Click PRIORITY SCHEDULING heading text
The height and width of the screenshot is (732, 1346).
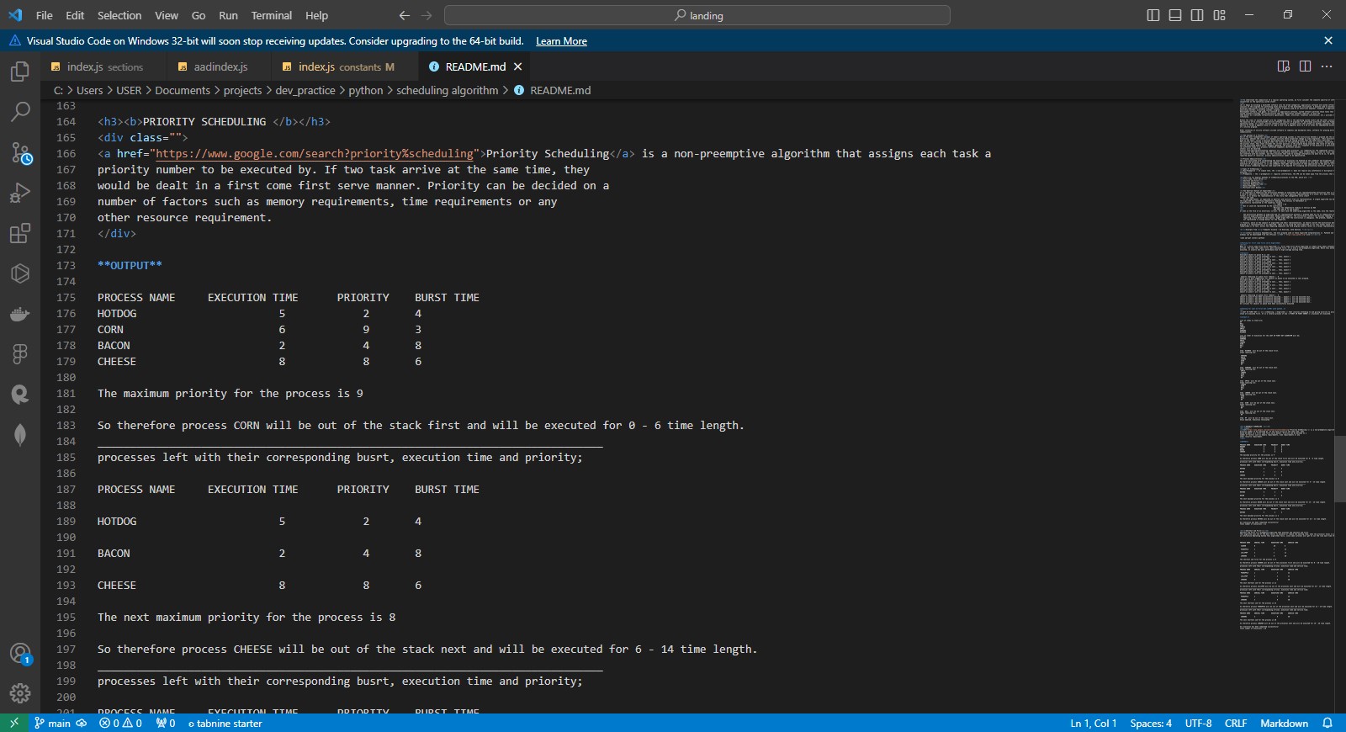click(x=204, y=121)
